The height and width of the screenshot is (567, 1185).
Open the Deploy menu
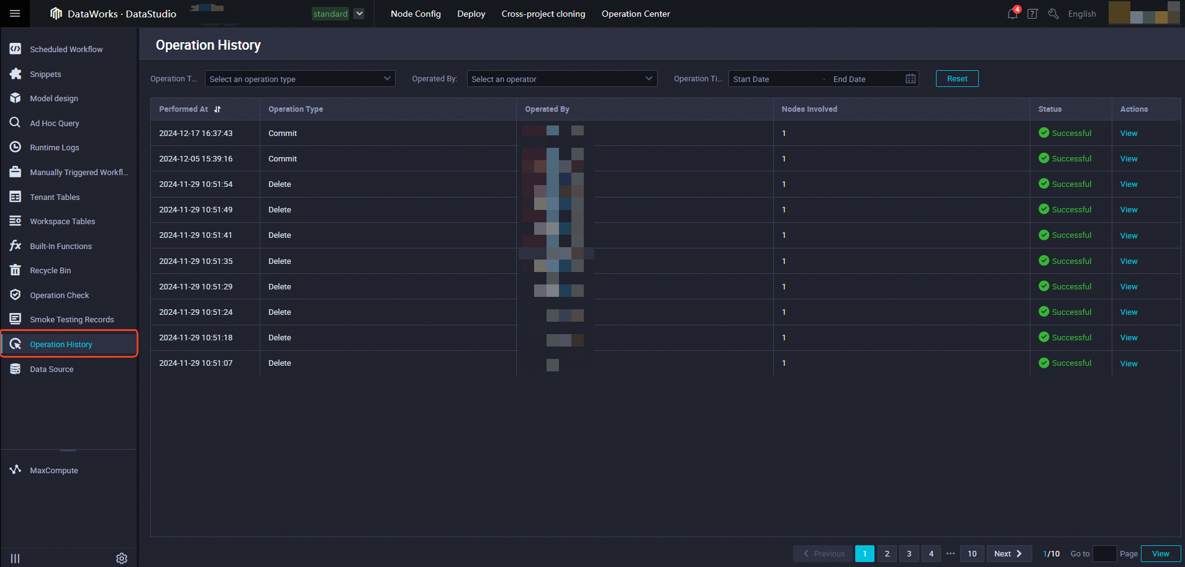[x=471, y=14]
